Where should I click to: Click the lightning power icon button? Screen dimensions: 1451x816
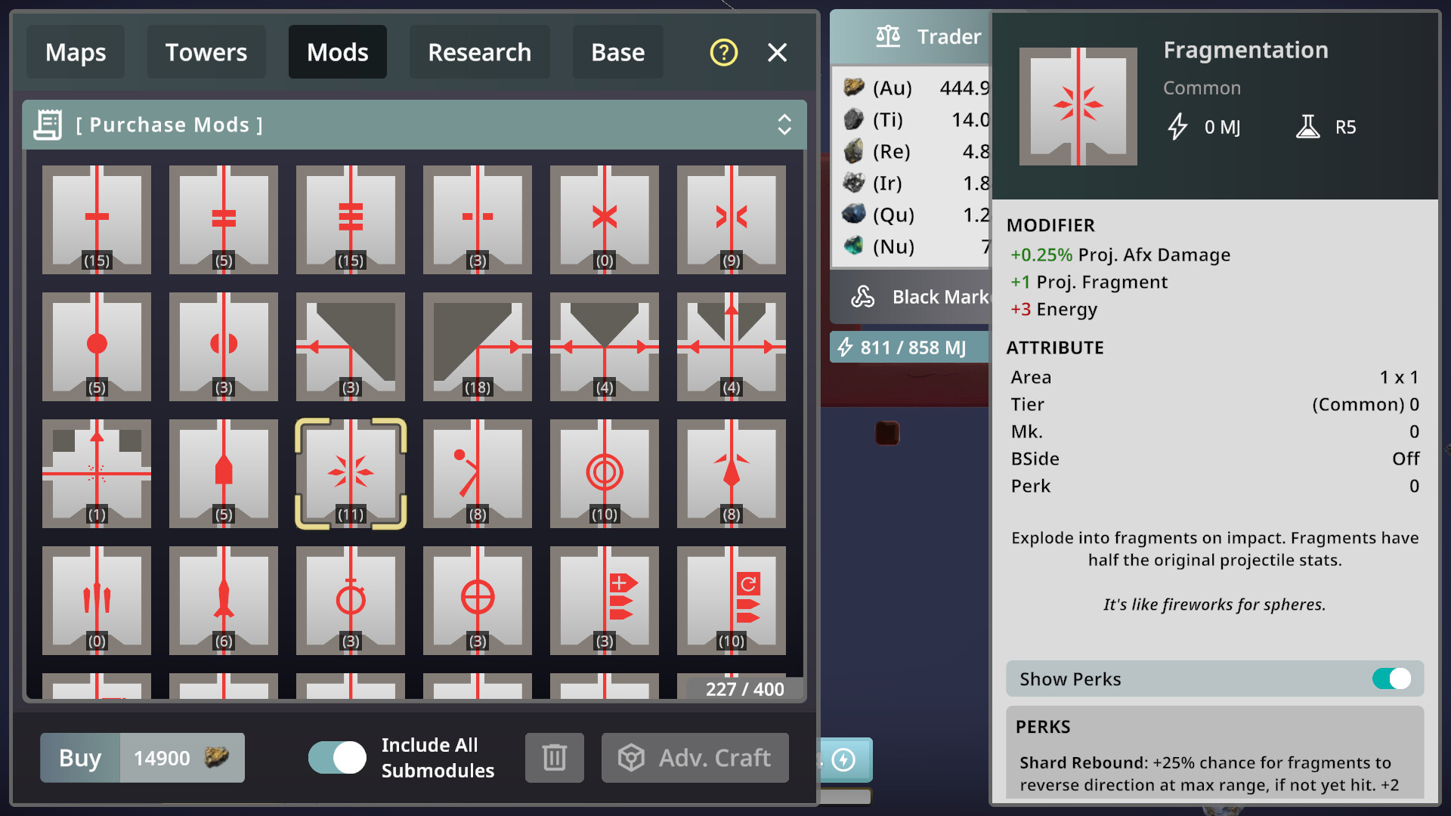point(844,759)
